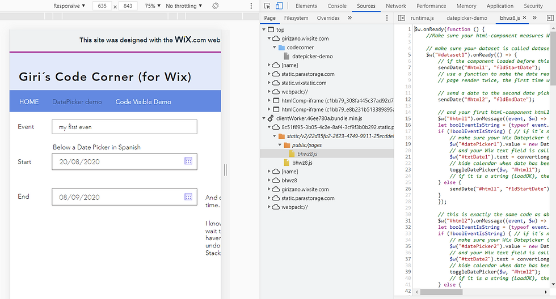The width and height of the screenshot is (556, 299).
Task: Expand the second static.parastorage.com node
Action: pos(269,198)
